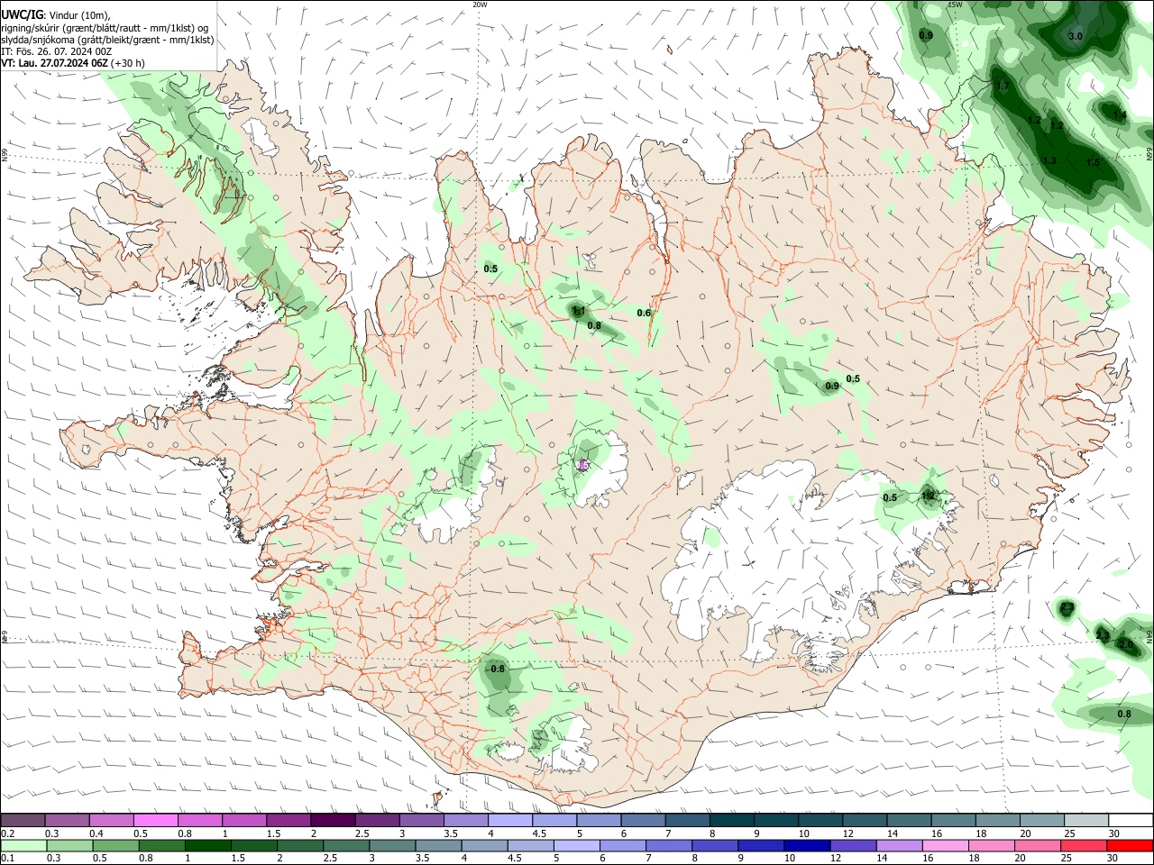This screenshot has width=1154, height=865.
Task: Click the "0.4" label on the snow scale
Action: coord(96,833)
